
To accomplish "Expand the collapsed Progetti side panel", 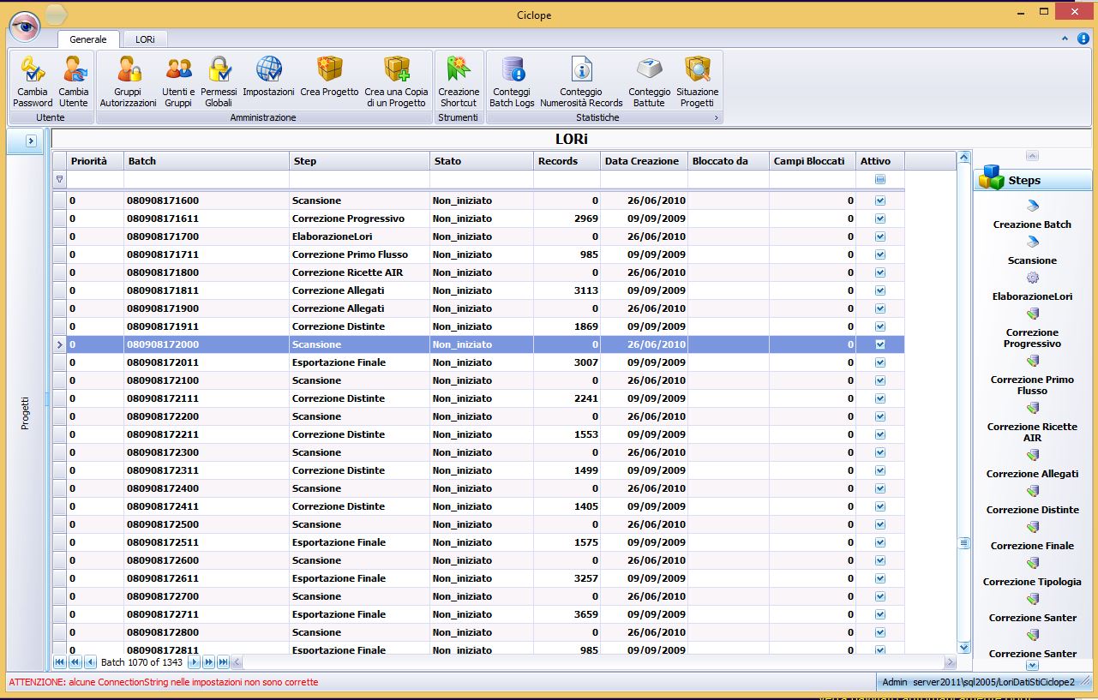I will click(31, 141).
